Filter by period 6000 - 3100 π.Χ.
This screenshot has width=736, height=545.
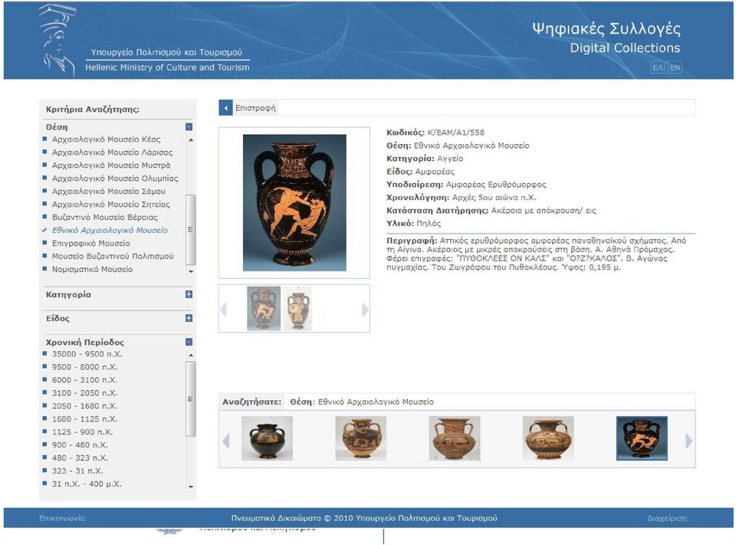click(84, 380)
